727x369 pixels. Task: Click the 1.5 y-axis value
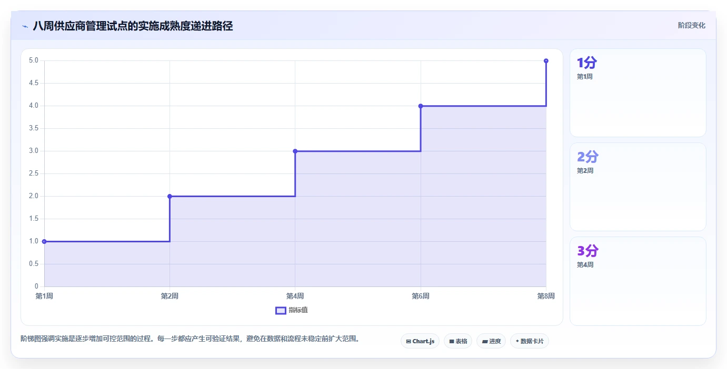click(x=34, y=219)
